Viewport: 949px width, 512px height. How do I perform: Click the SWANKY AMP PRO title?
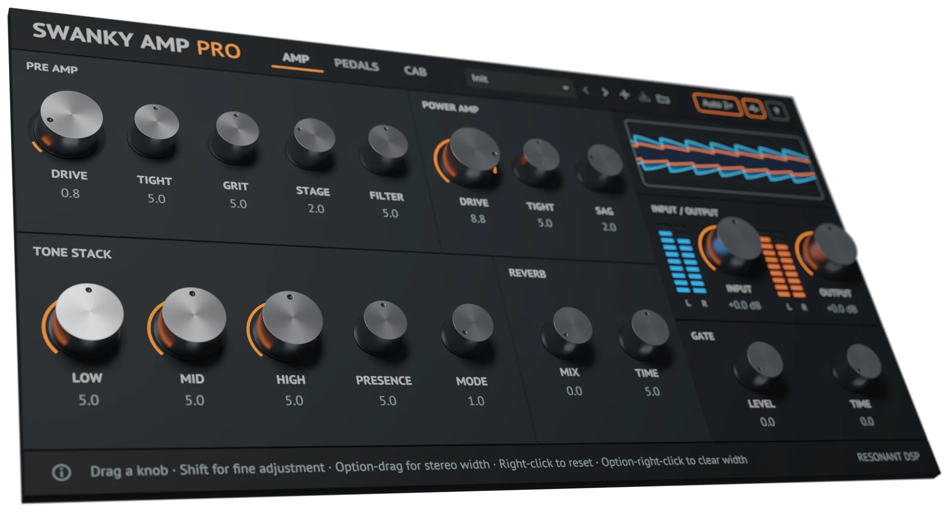coord(136,41)
